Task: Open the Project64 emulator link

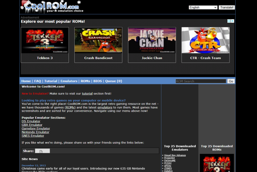Action: (169, 158)
